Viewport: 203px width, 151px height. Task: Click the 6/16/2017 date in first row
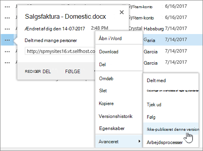click(x=176, y=6)
